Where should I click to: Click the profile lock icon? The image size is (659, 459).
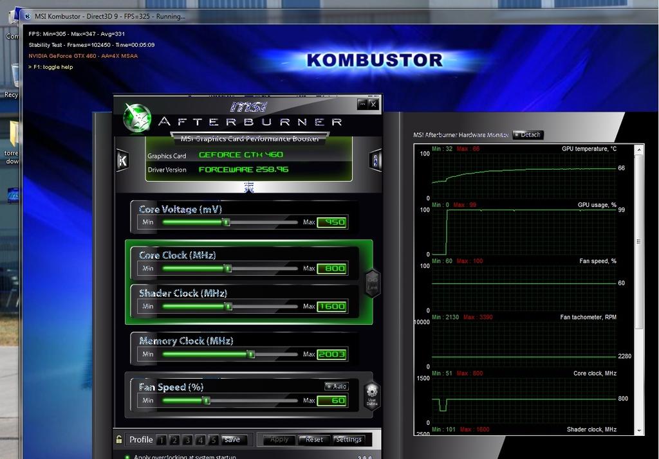[119, 439]
